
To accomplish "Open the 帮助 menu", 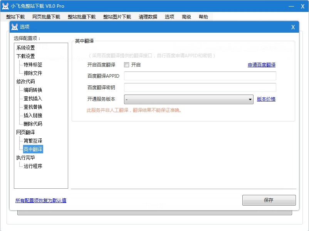I will point(203,17).
